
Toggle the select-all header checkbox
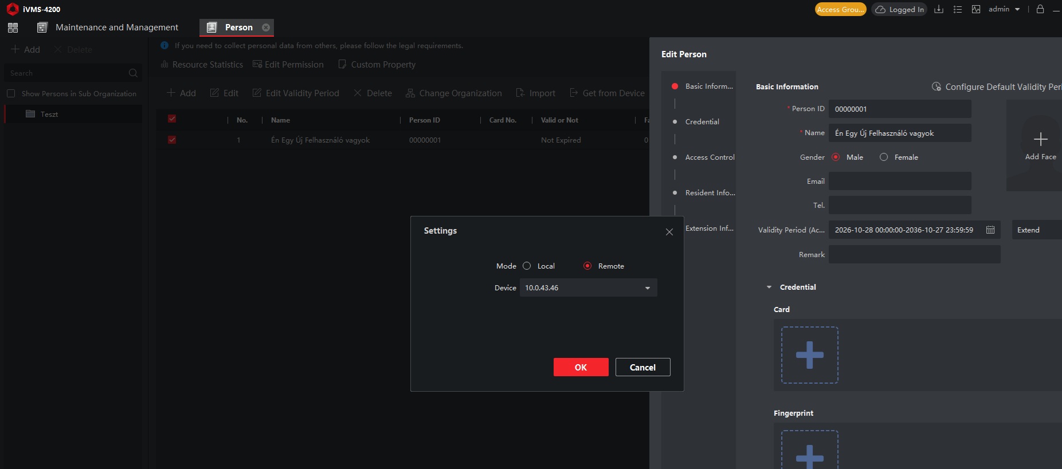coord(172,119)
